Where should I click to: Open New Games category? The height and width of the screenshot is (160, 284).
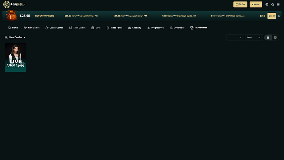(32, 28)
